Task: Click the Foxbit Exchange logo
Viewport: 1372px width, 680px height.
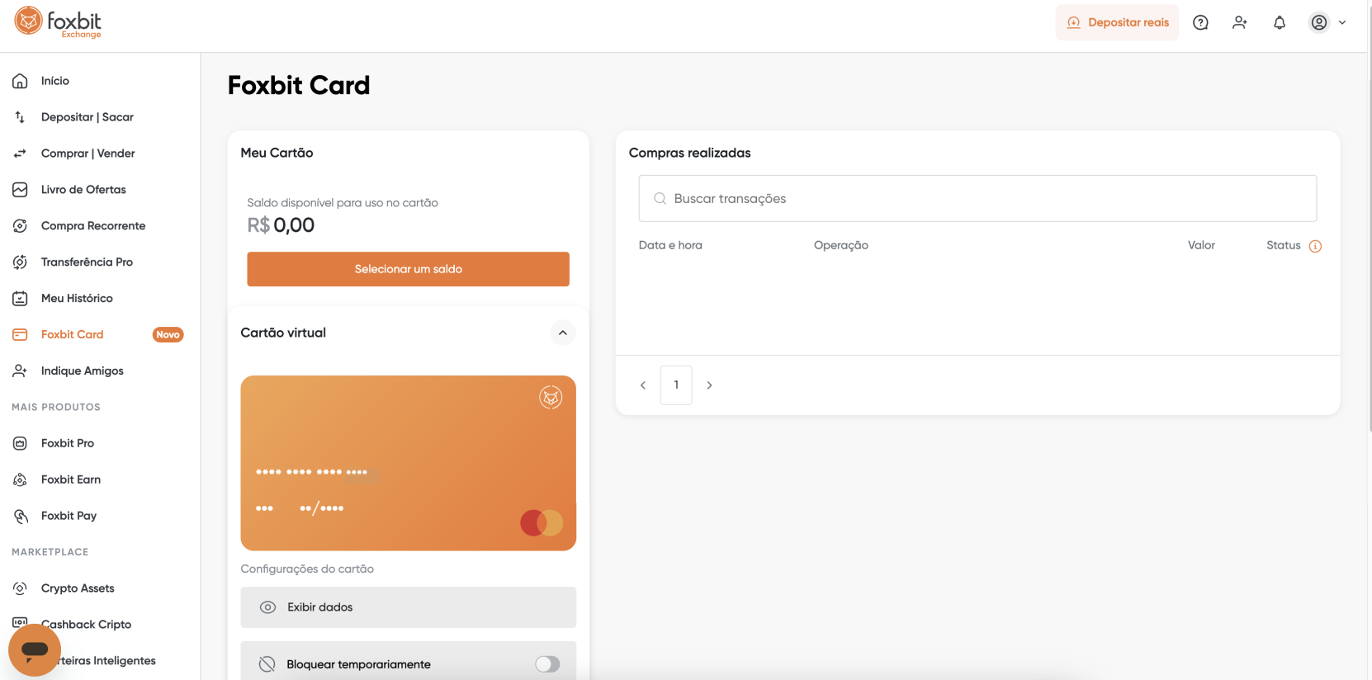Action: [x=58, y=22]
